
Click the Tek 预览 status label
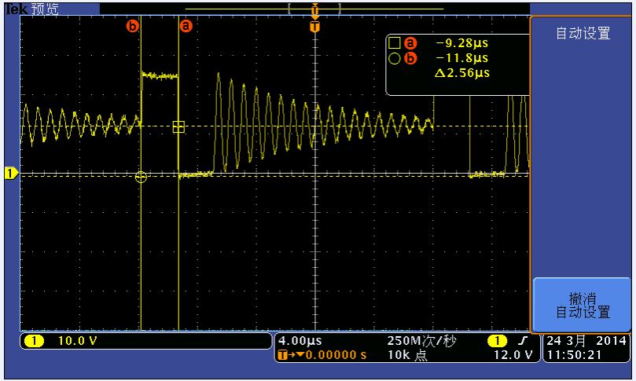(x=32, y=9)
